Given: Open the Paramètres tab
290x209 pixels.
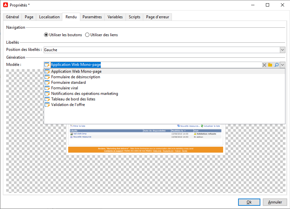Looking at the screenshot, I should click(92, 17).
